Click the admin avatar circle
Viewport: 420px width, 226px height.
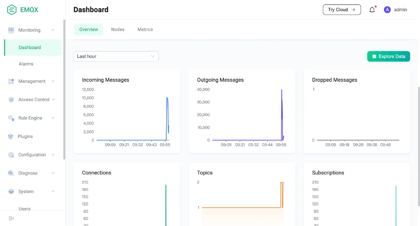click(387, 10)
